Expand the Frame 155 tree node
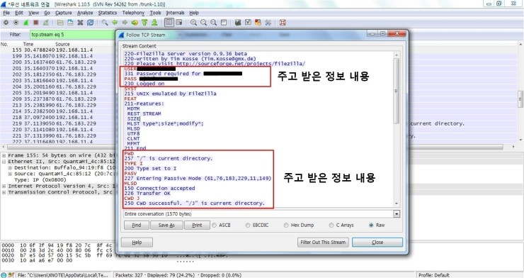524x278 pixels. tap(4, 155)
